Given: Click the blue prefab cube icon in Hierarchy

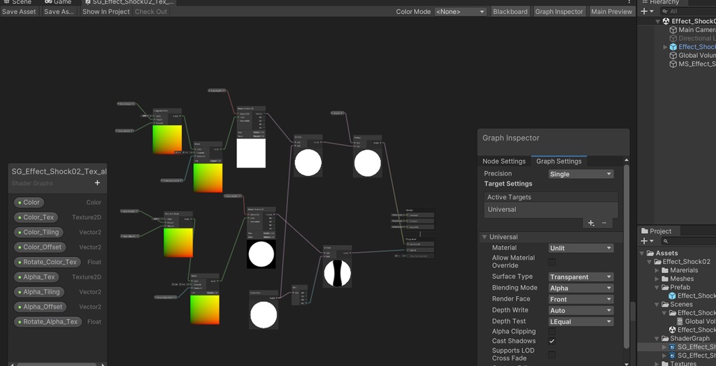Looking at the screenshot, I should pos(673,47).
